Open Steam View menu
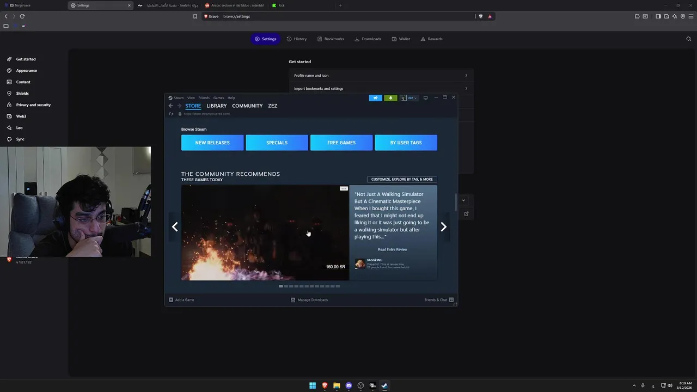This screenshot has width=697, height=392. point(191,98)
